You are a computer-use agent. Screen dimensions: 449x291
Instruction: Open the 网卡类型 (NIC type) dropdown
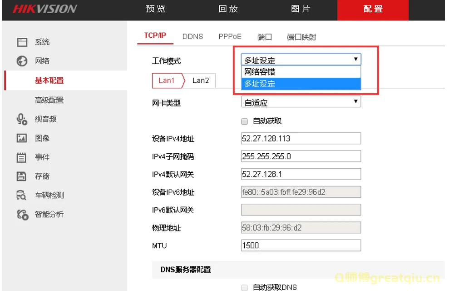(301, 102)
